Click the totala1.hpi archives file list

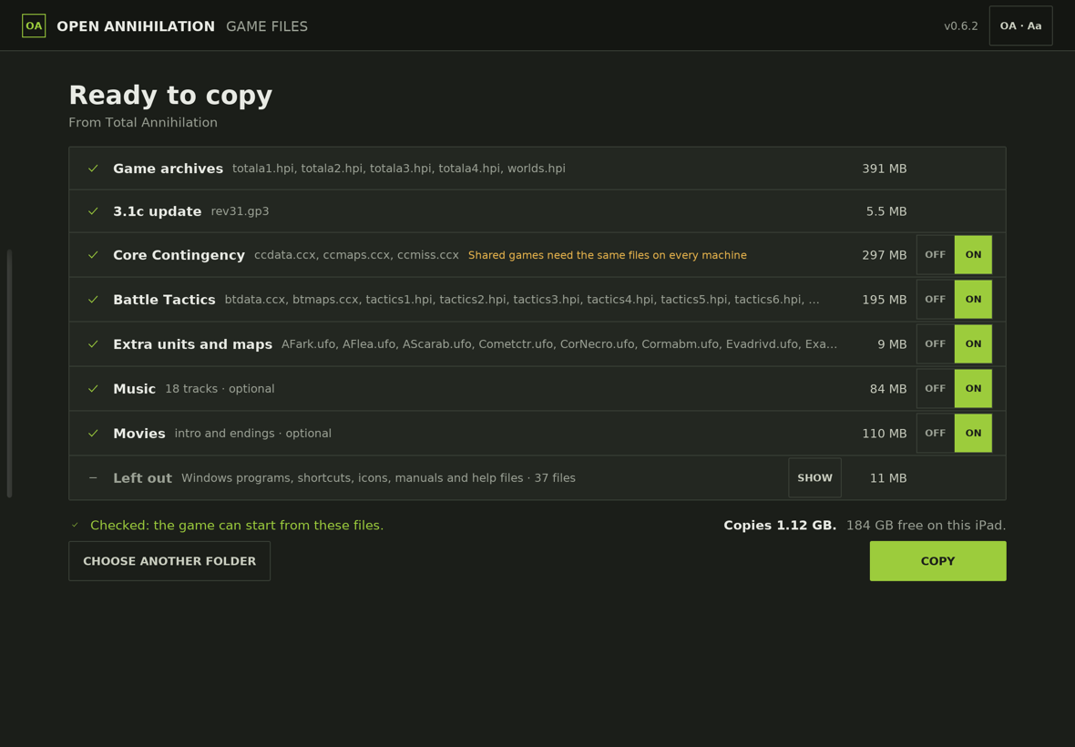tap(399, 169)
